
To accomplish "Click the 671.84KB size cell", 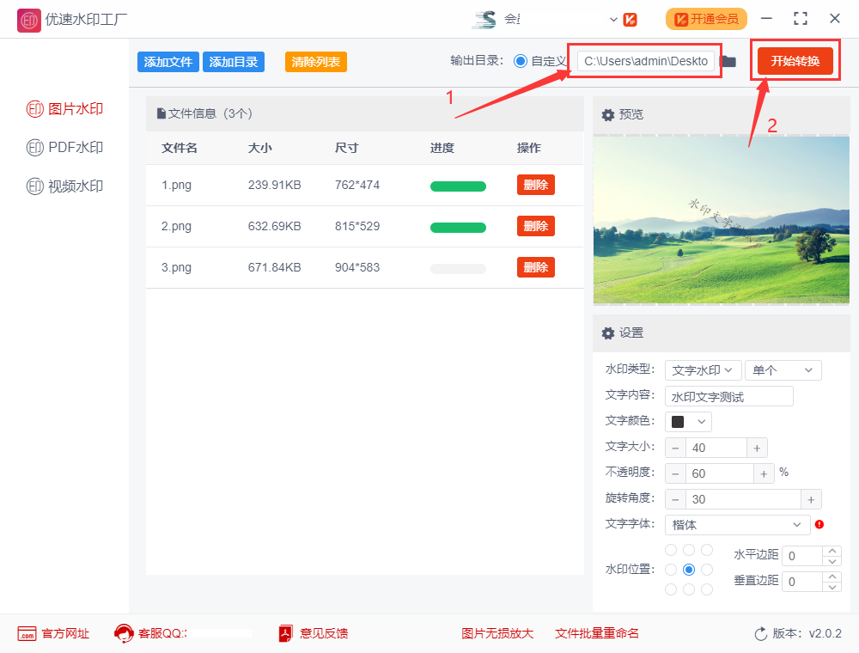I will point(275,267).
